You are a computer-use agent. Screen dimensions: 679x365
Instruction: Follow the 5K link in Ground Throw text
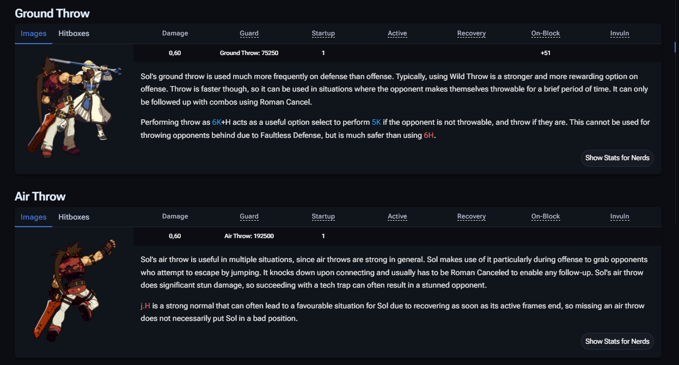click(376, 123)
